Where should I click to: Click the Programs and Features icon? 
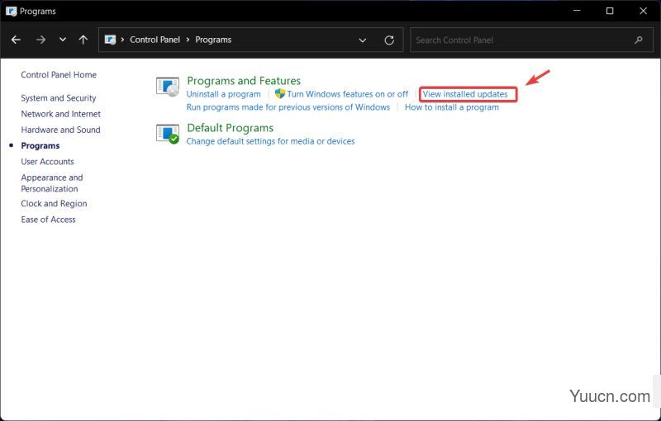(x=168, y=87)
